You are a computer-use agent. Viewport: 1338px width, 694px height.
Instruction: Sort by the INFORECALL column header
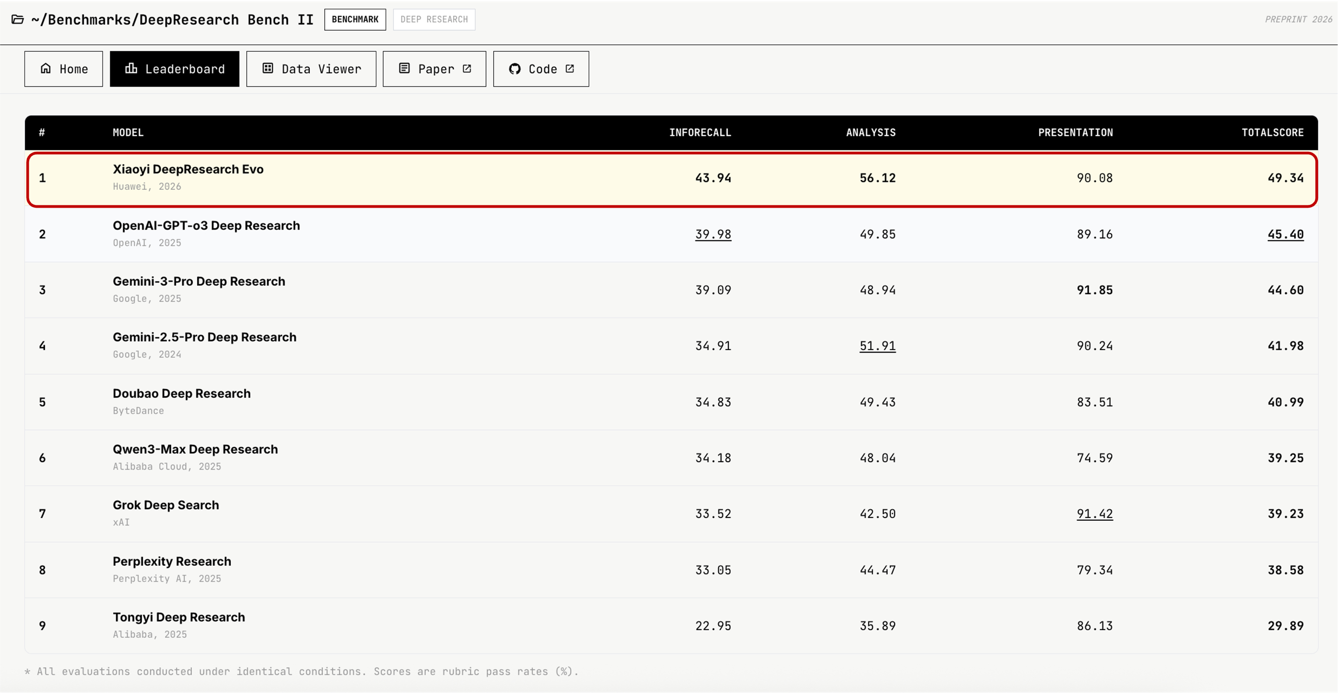point(699,133)
